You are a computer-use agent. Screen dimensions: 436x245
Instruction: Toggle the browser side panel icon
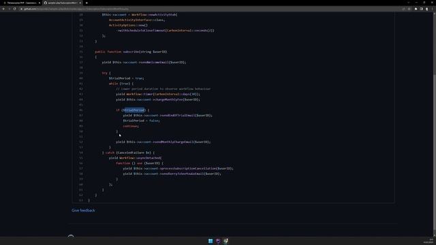(x=421, y=9)
